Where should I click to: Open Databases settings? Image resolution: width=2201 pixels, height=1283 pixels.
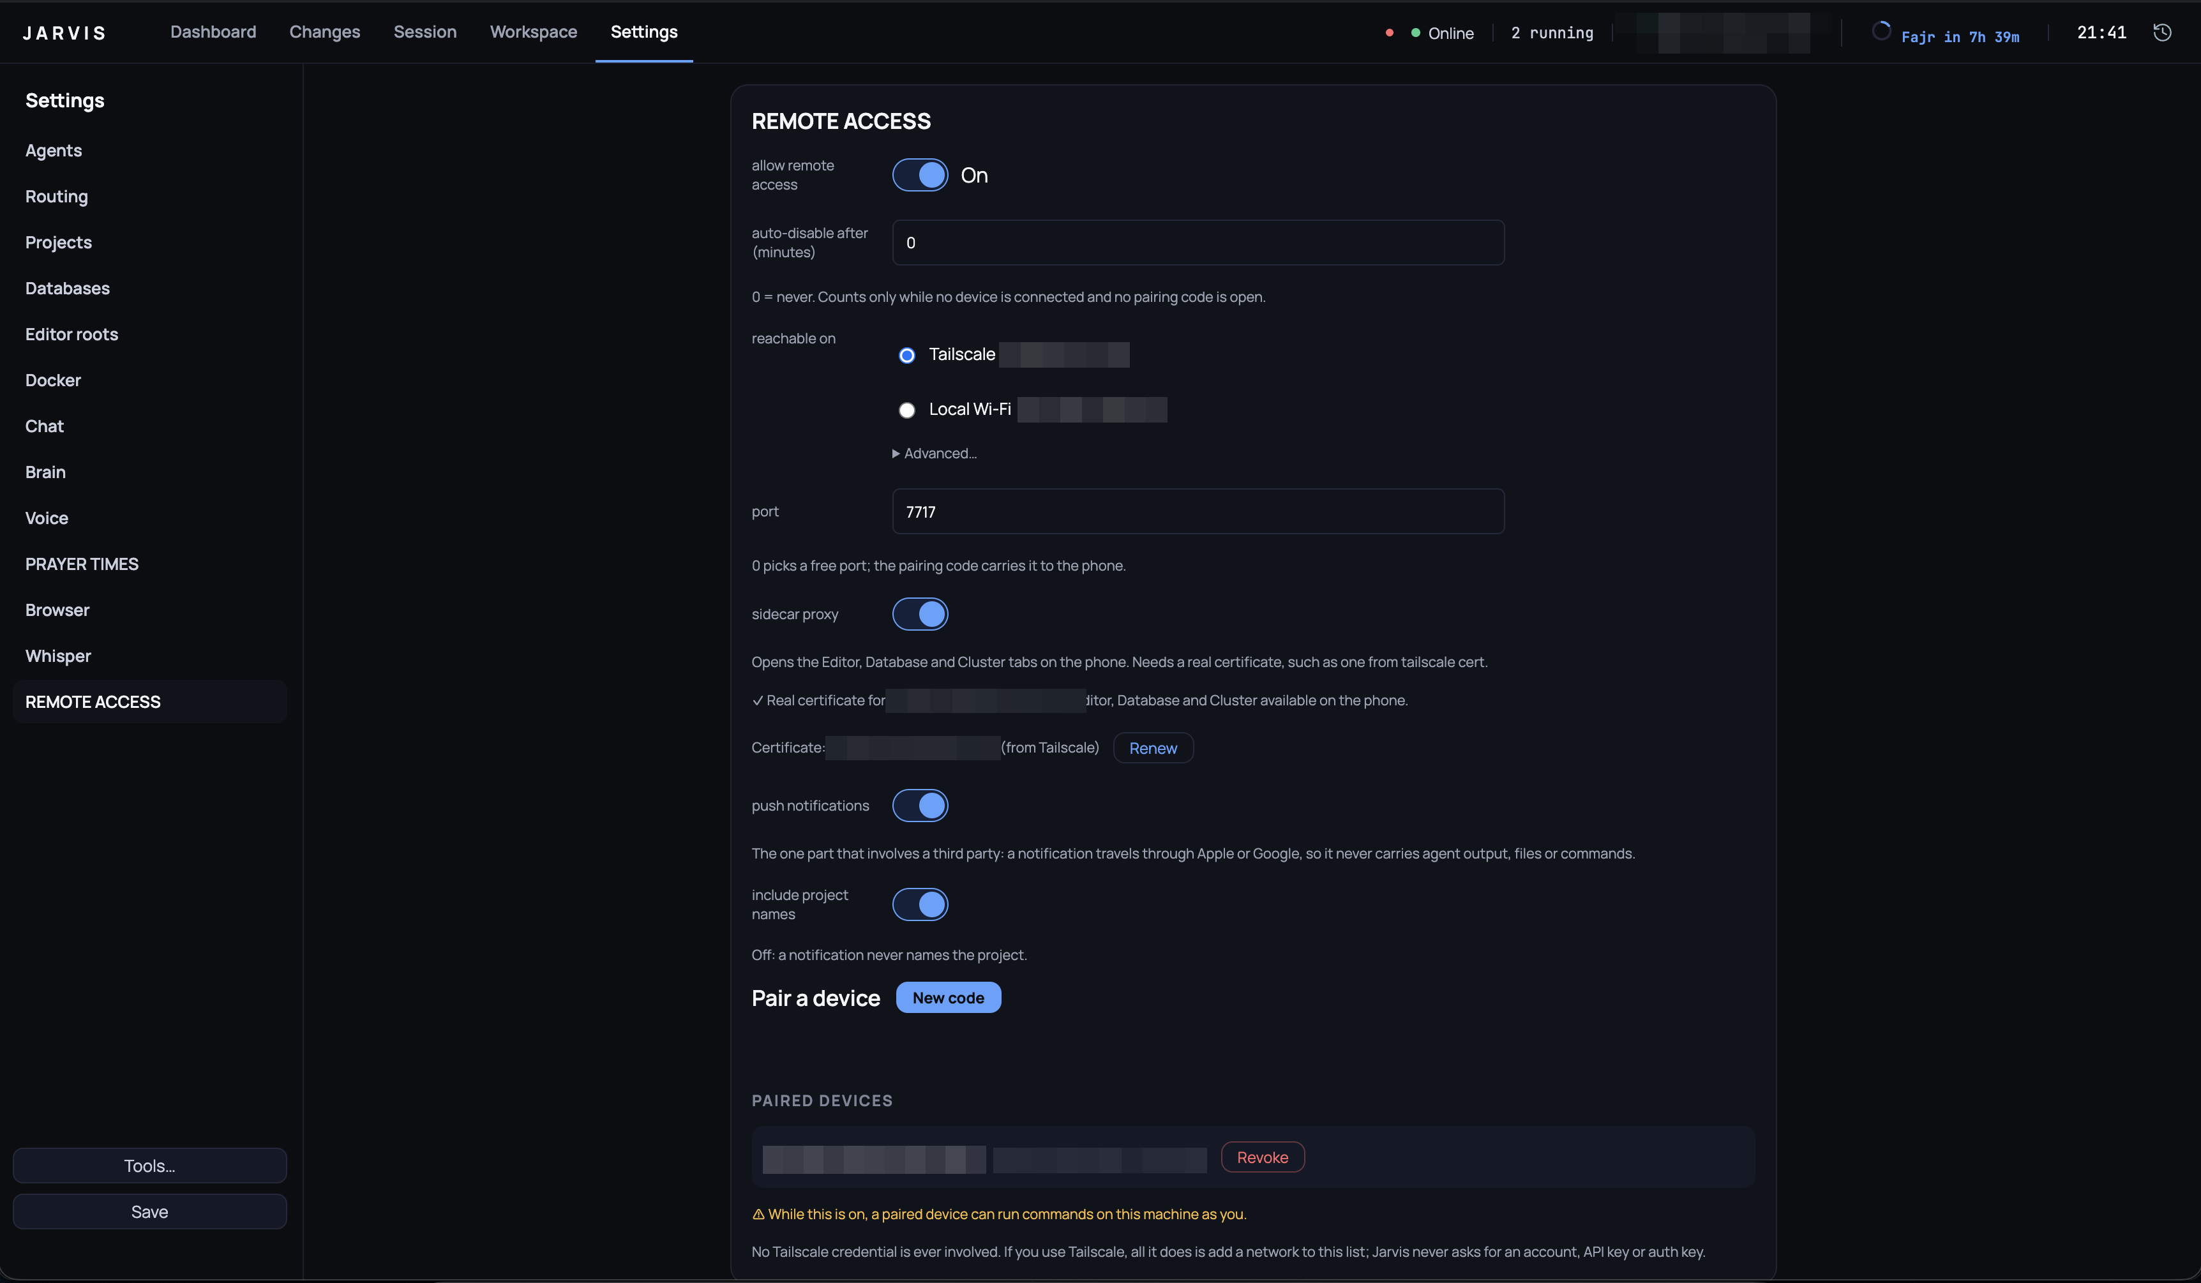pos(149,289)
